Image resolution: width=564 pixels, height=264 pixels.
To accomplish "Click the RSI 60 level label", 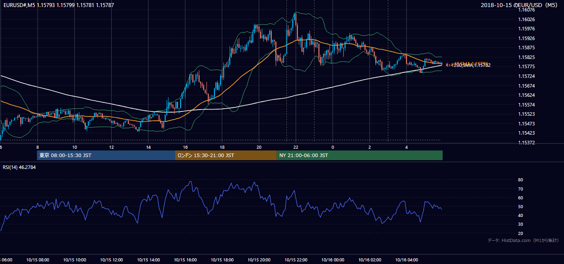I will pyautogui.click(x=520, y=198).
